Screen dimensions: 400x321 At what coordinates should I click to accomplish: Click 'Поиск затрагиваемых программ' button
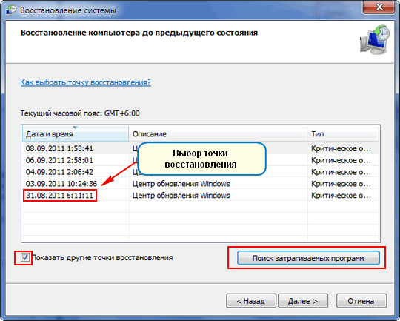[308, 258]
